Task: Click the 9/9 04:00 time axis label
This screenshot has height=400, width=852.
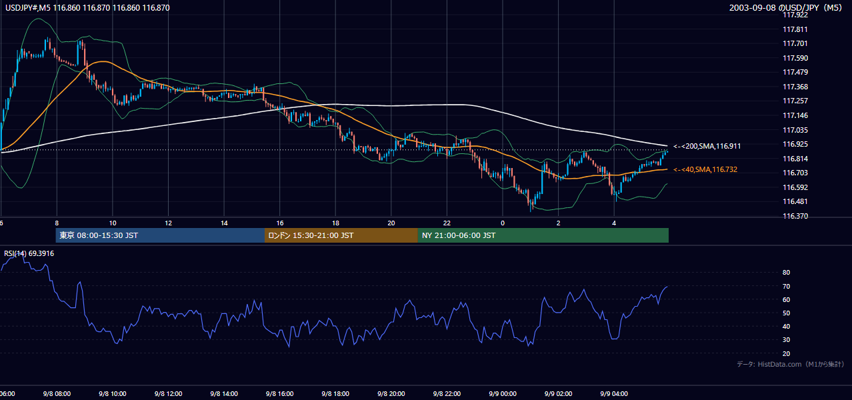Action: [614, 394]
